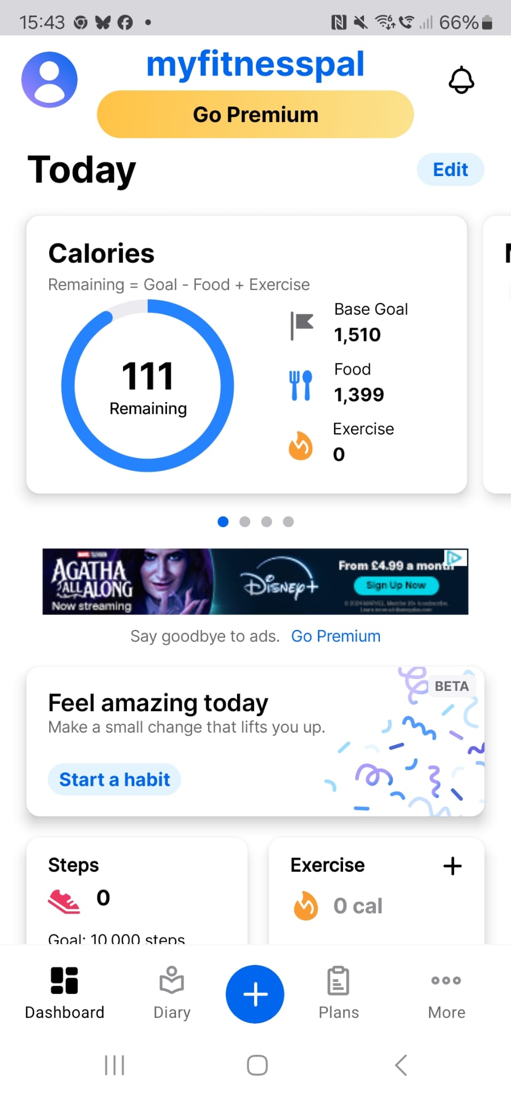Open the Diary tab
Image resolution: width=511 pixels, height=1096 pixels.
pos(172,993)
